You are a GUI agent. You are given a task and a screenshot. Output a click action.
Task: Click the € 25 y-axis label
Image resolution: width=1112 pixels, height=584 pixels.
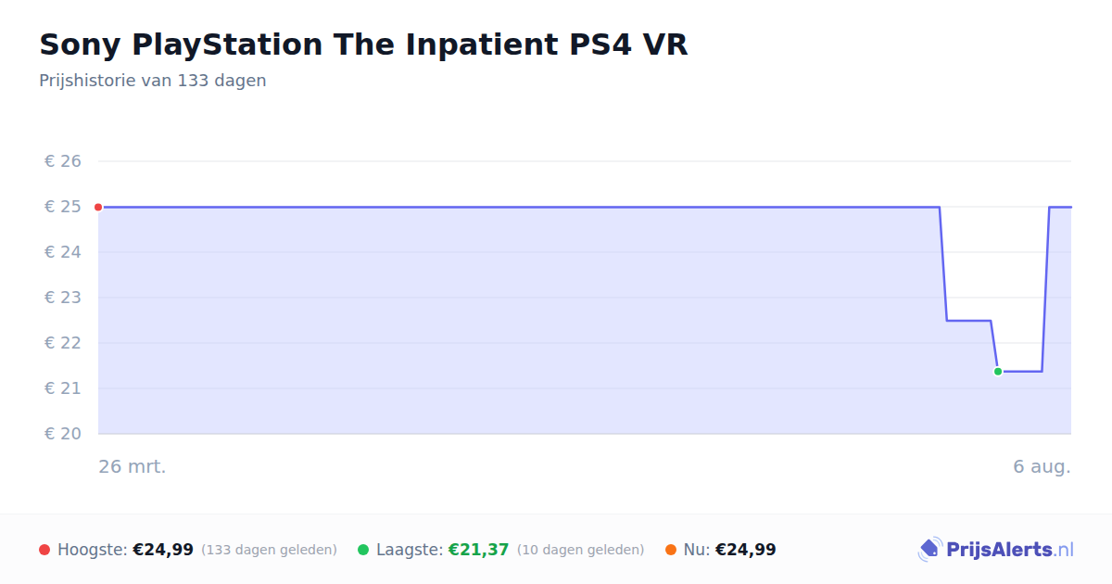pos(63,207)
